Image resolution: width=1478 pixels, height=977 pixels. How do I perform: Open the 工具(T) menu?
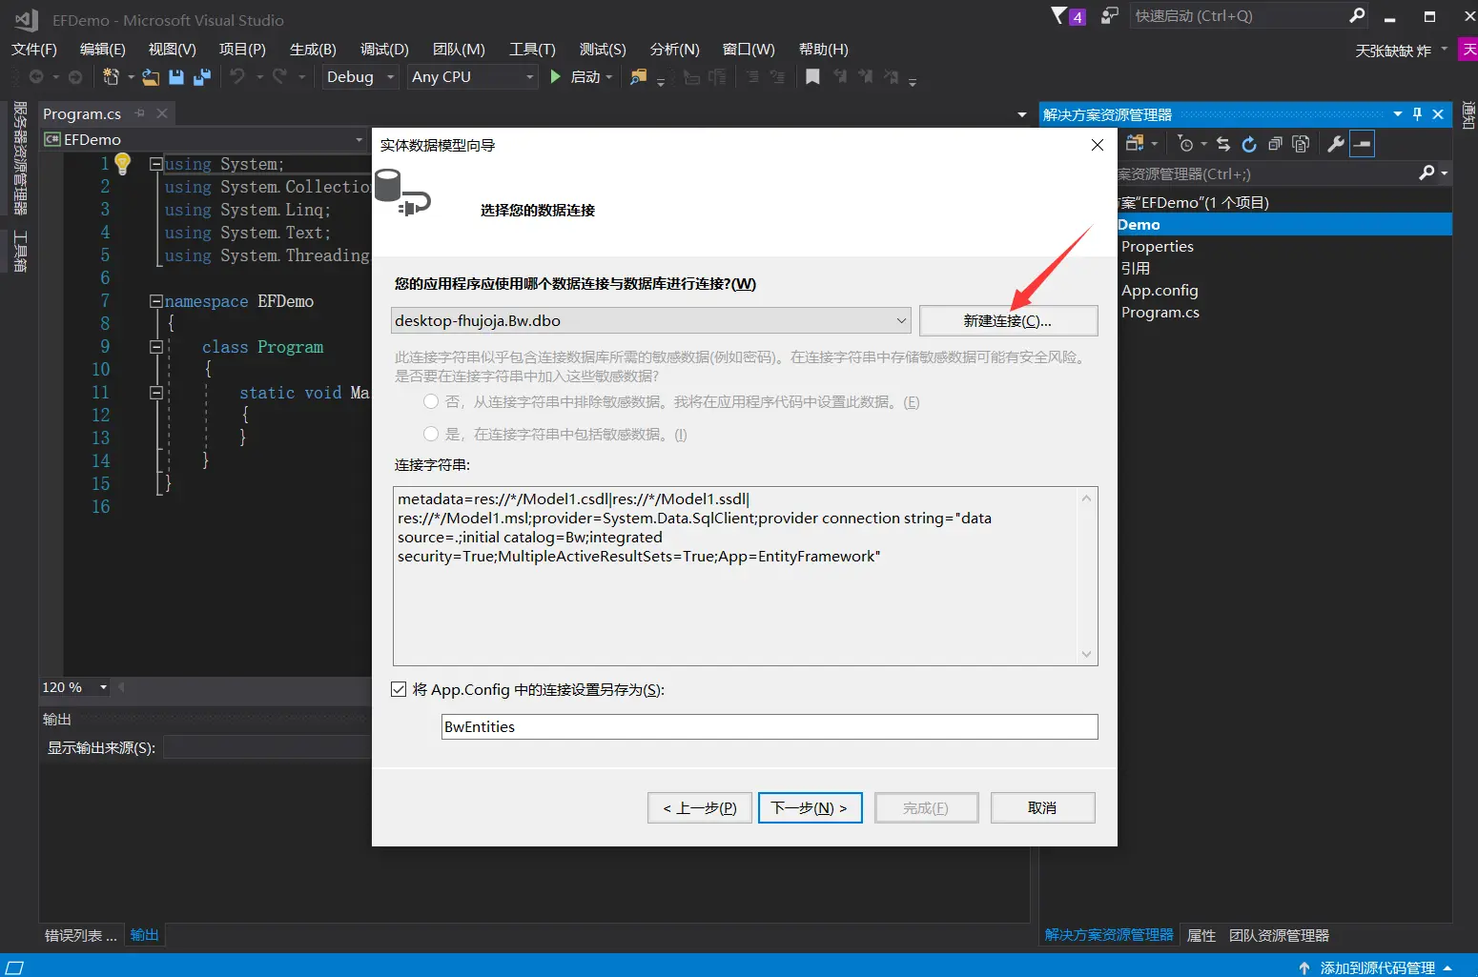pos(532,50)
